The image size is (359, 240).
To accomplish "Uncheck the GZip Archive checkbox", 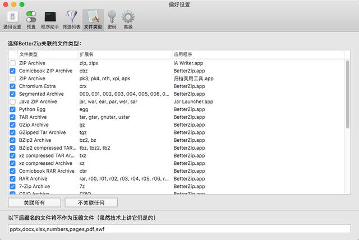I will tap(12, 125).
